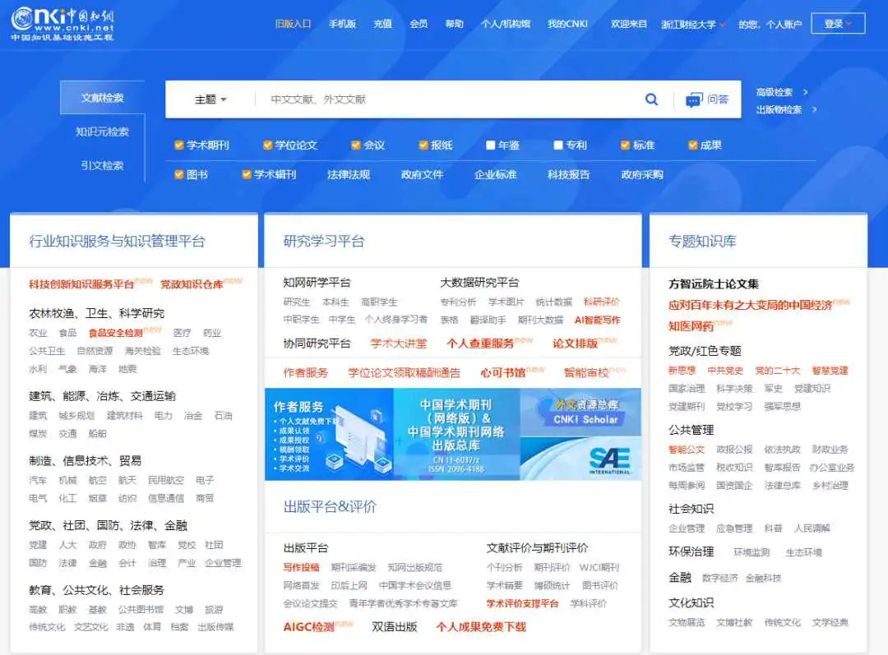Click the CNKI logo in the header
Screen dimensions: 888x655
[62, 24]
